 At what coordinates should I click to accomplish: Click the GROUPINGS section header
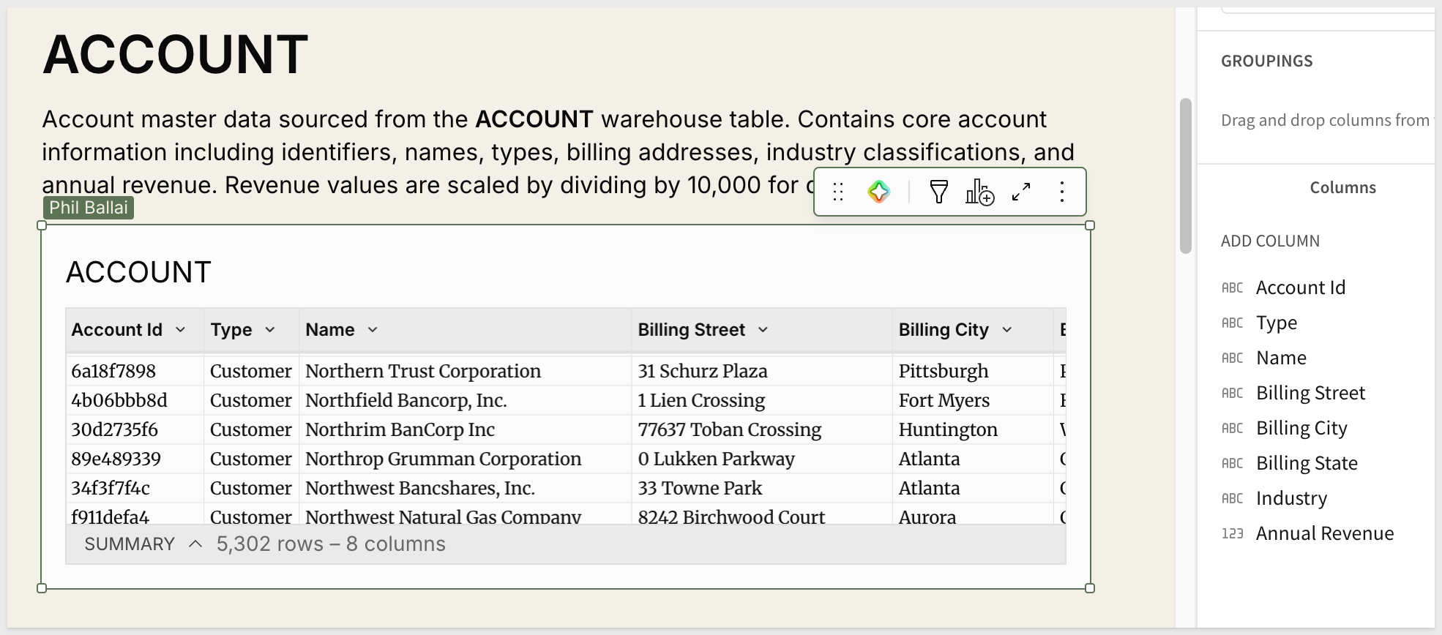tap(1266, 61)
